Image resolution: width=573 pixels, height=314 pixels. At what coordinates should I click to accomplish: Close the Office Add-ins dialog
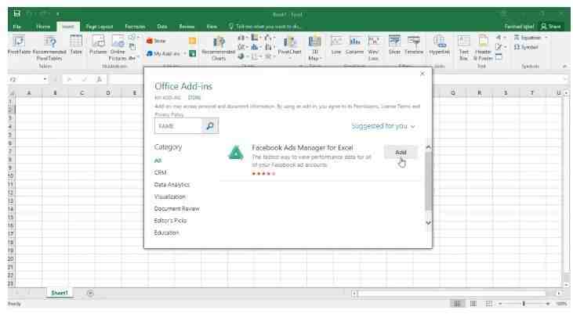click(x=422, y=74)
